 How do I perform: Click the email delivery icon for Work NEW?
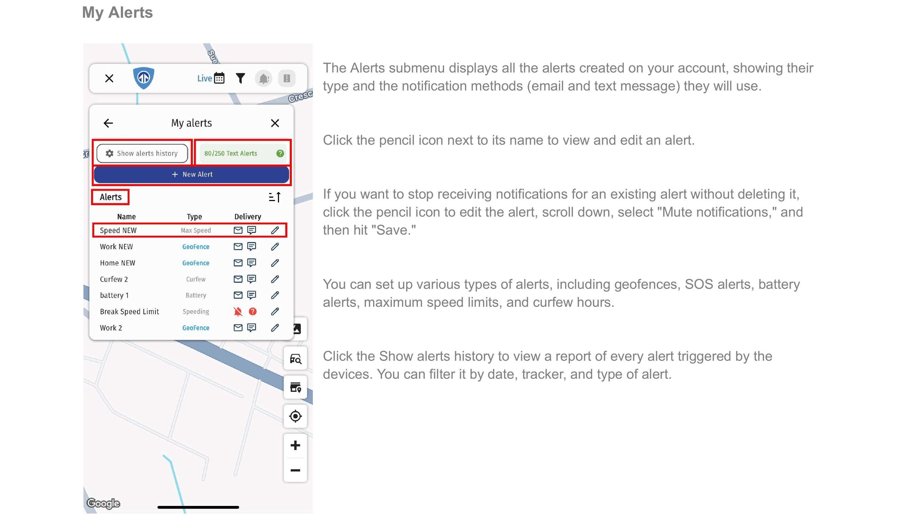coord(238,247)
